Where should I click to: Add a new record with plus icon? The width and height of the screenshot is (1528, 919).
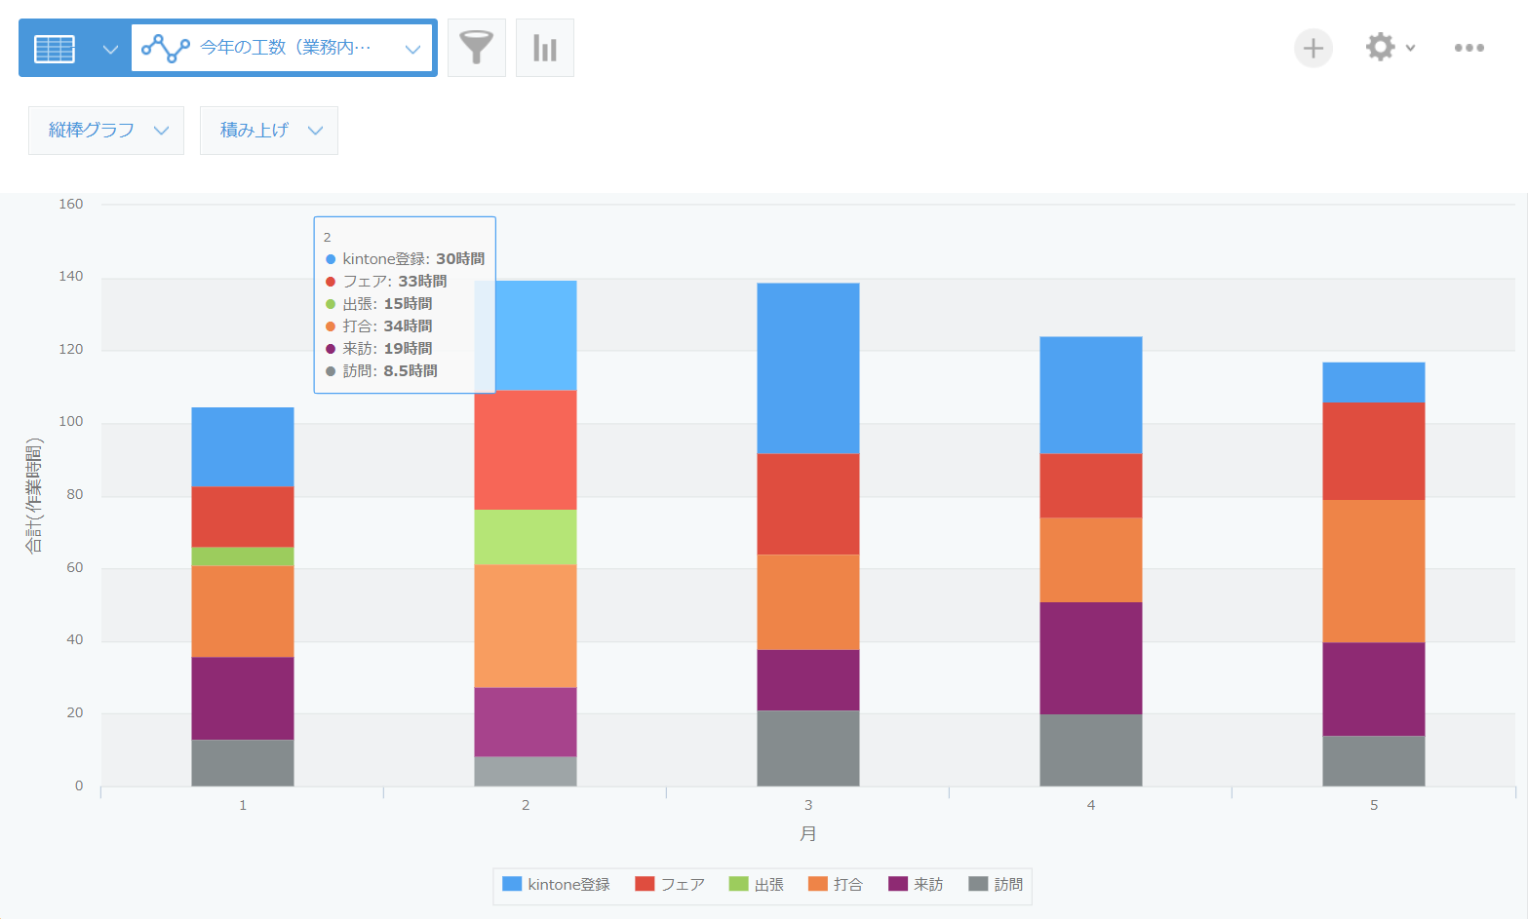1313,48
